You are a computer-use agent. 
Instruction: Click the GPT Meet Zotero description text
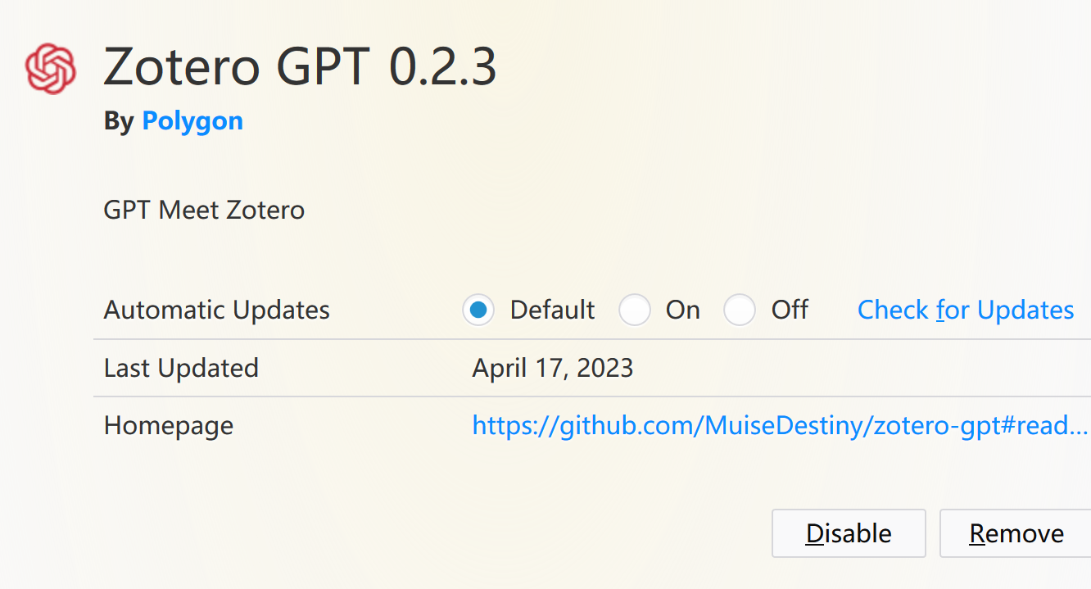(204, 211)
